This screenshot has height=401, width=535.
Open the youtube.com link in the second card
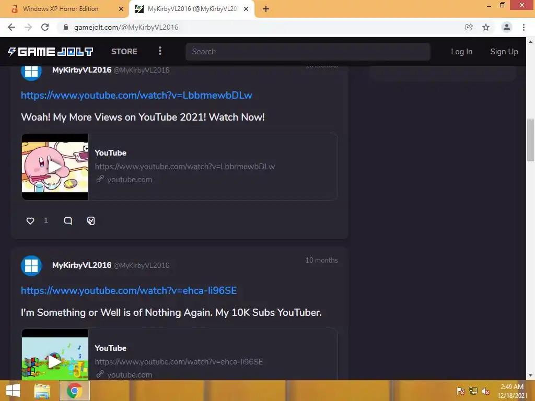coord(130,375)
